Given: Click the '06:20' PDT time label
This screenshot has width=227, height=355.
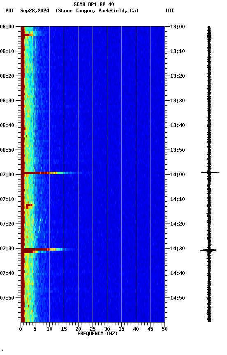Looking at the screenshot, I should (x=7, y=76).
